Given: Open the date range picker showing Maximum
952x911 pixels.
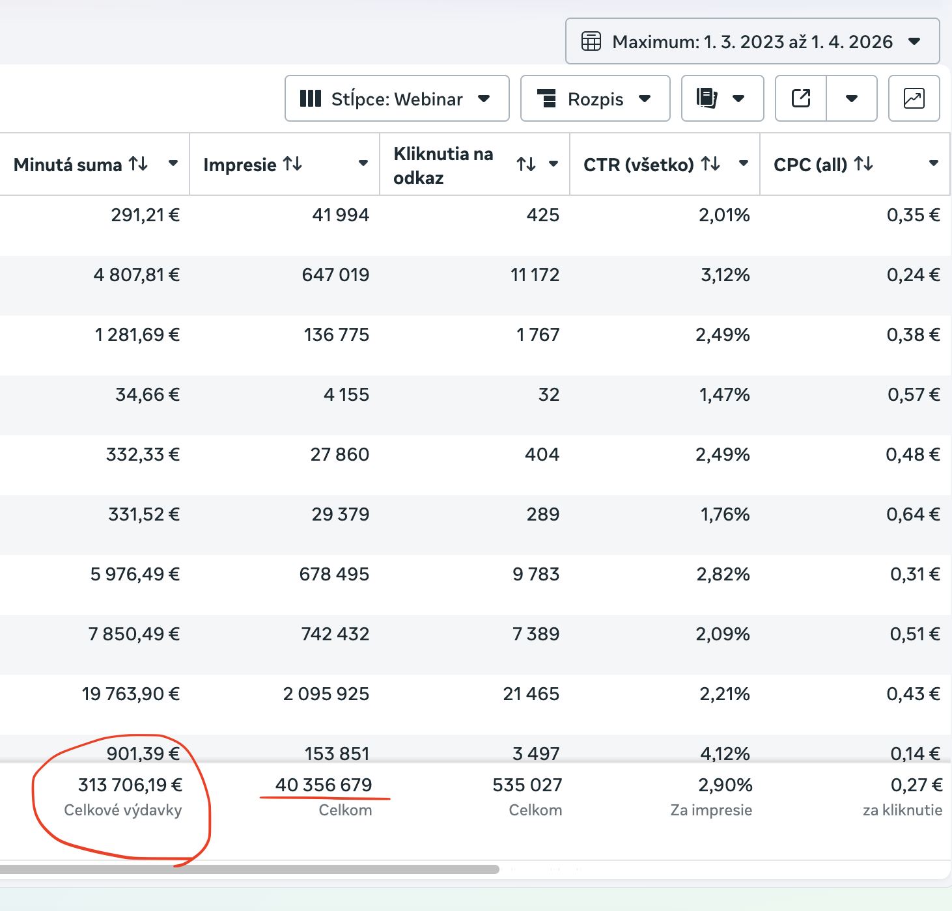Looking at the screenshot, I should click(752, 42).
